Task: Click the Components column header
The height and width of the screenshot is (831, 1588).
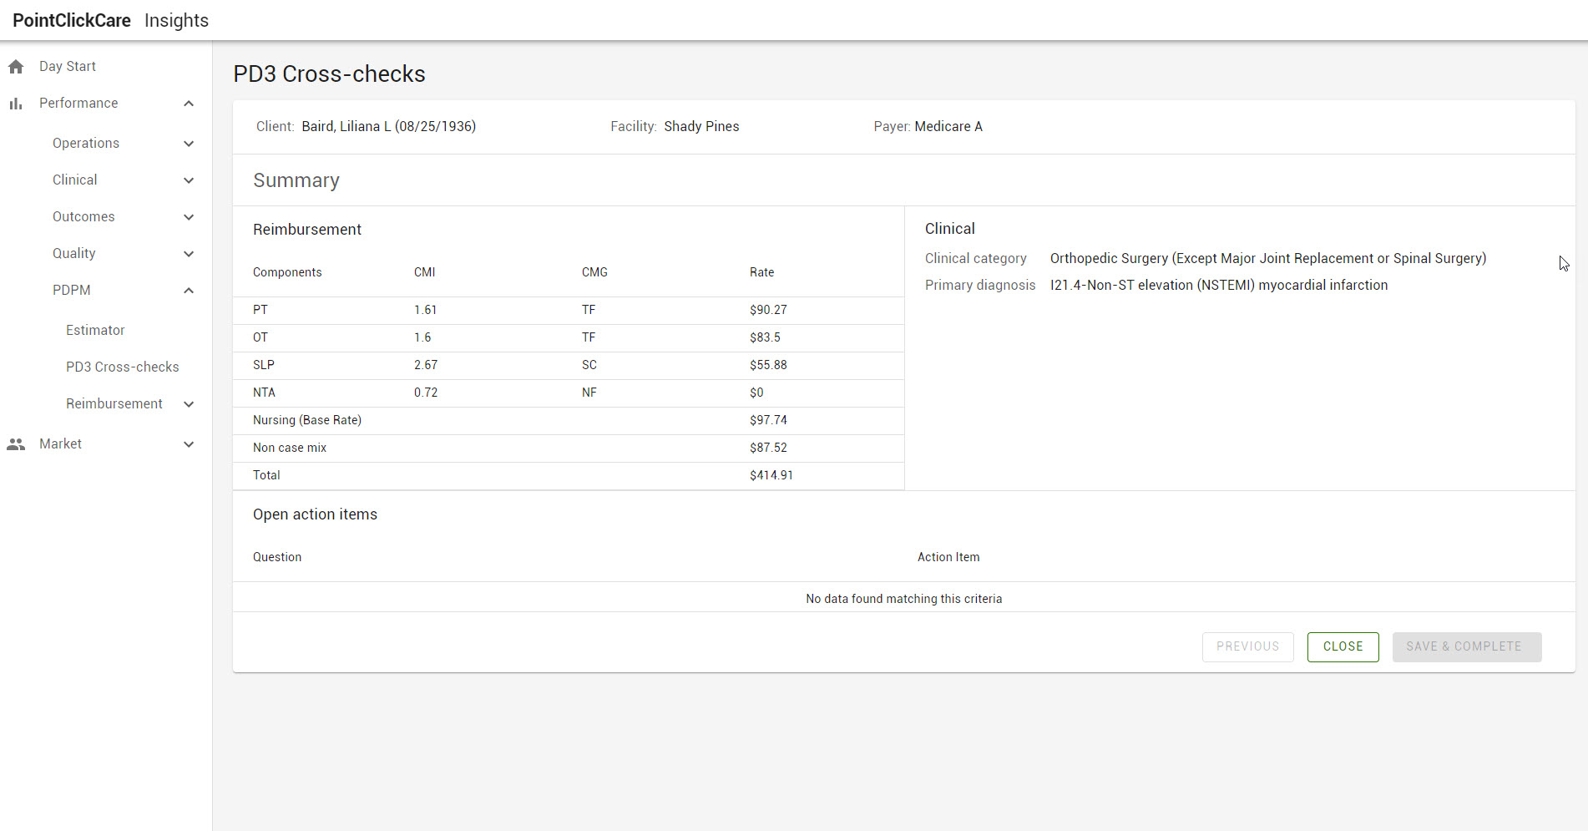Action: pyautogui.click(x=287, y=272)
